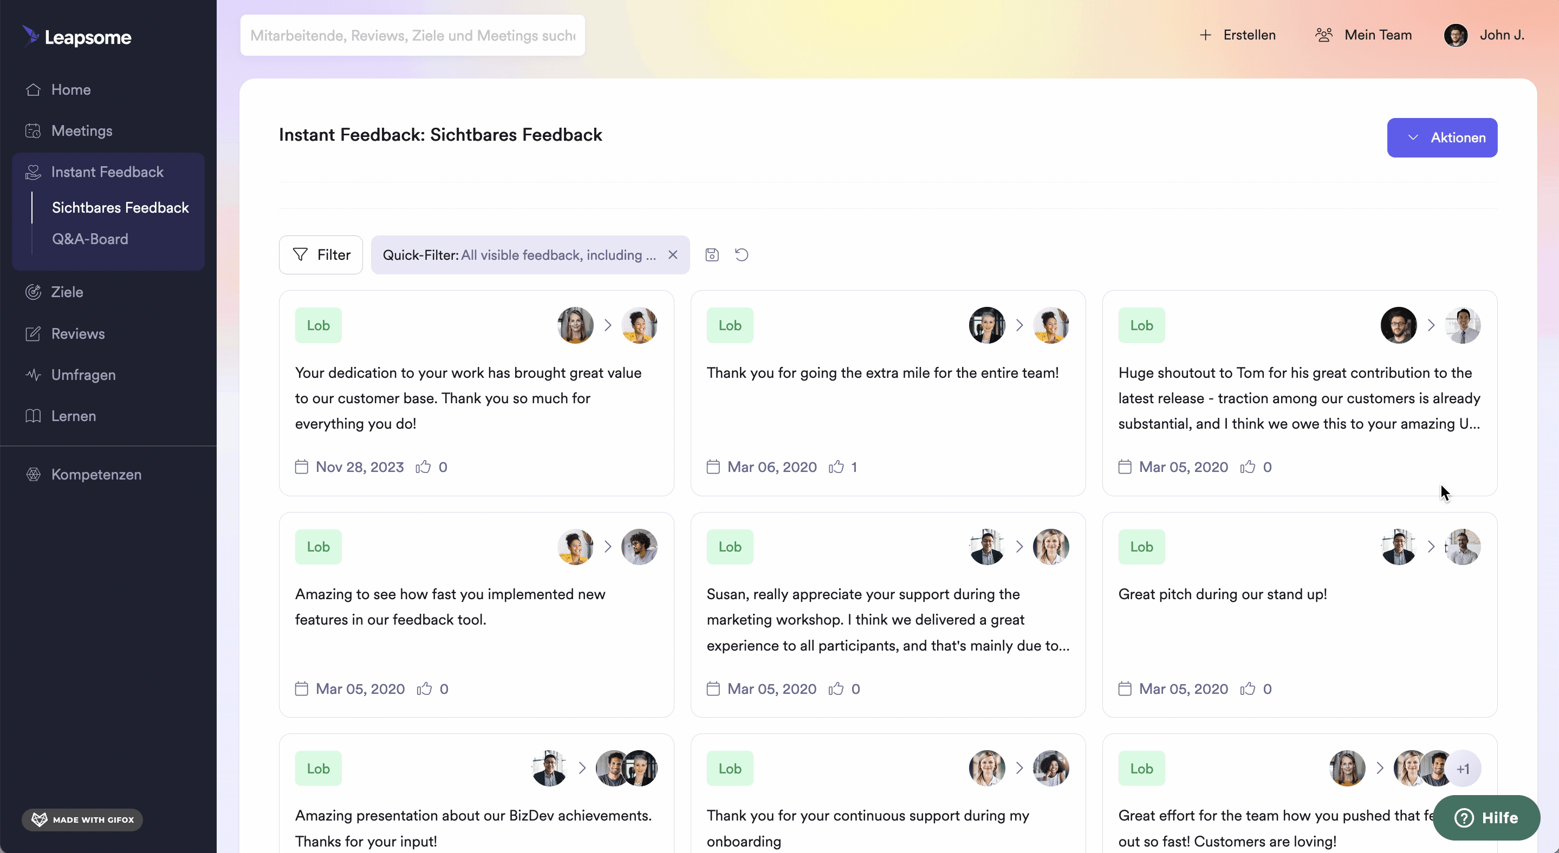Click the Made with Gifox badge

click(x=82, y=820)
